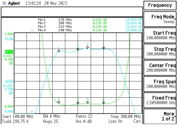The image size is (177, 132).
Task: Select marker 1 diamond on the green noise figure trace
Action: 59,102
